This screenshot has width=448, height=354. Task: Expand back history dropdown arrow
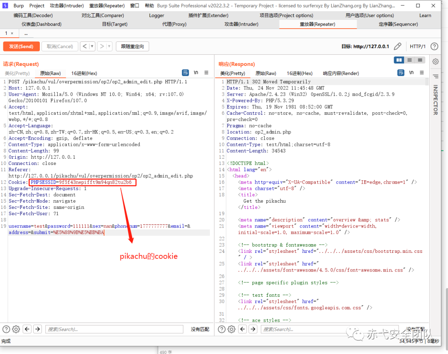(92, 46)
